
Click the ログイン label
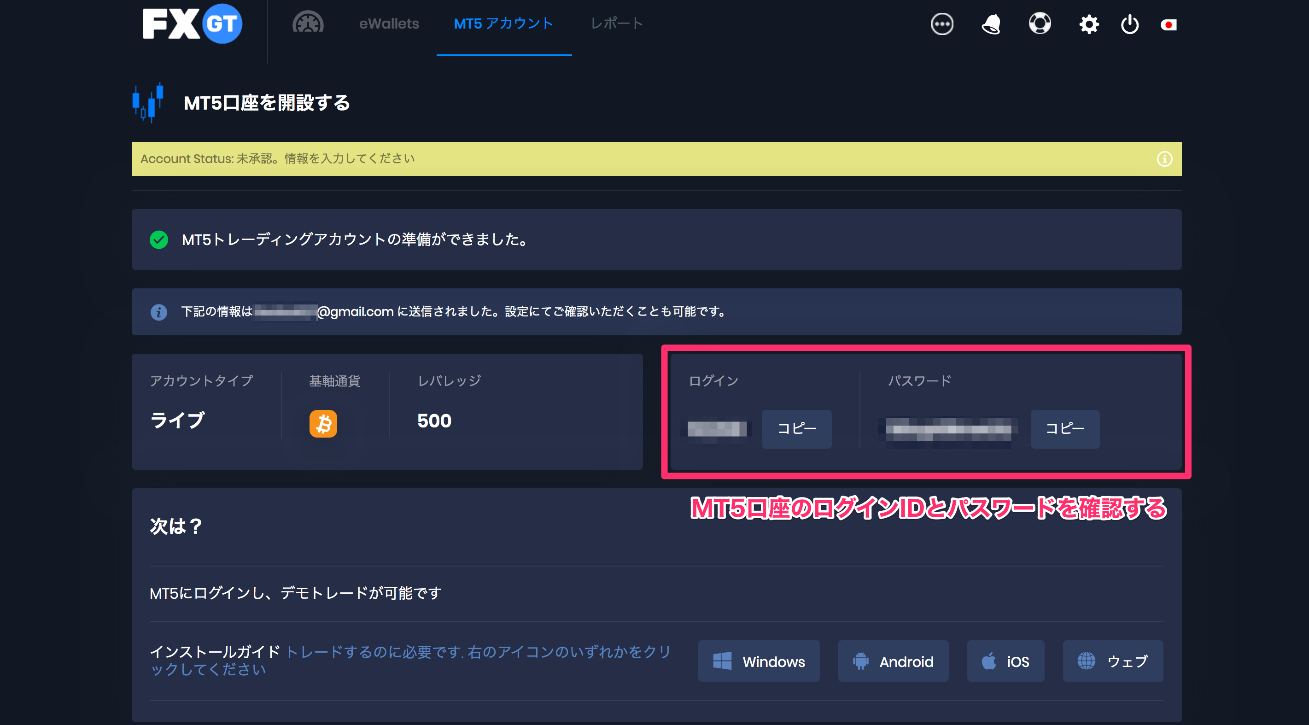(x=713, y=380)
